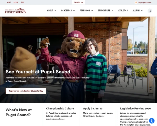Open the Apply by Jan. 15 headline

click(93, 108)
